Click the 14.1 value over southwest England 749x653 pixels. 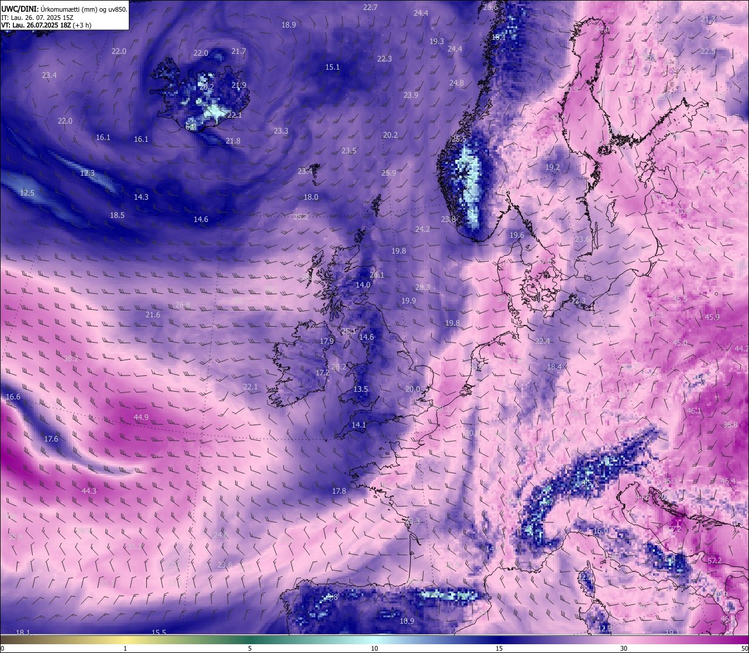358,425
